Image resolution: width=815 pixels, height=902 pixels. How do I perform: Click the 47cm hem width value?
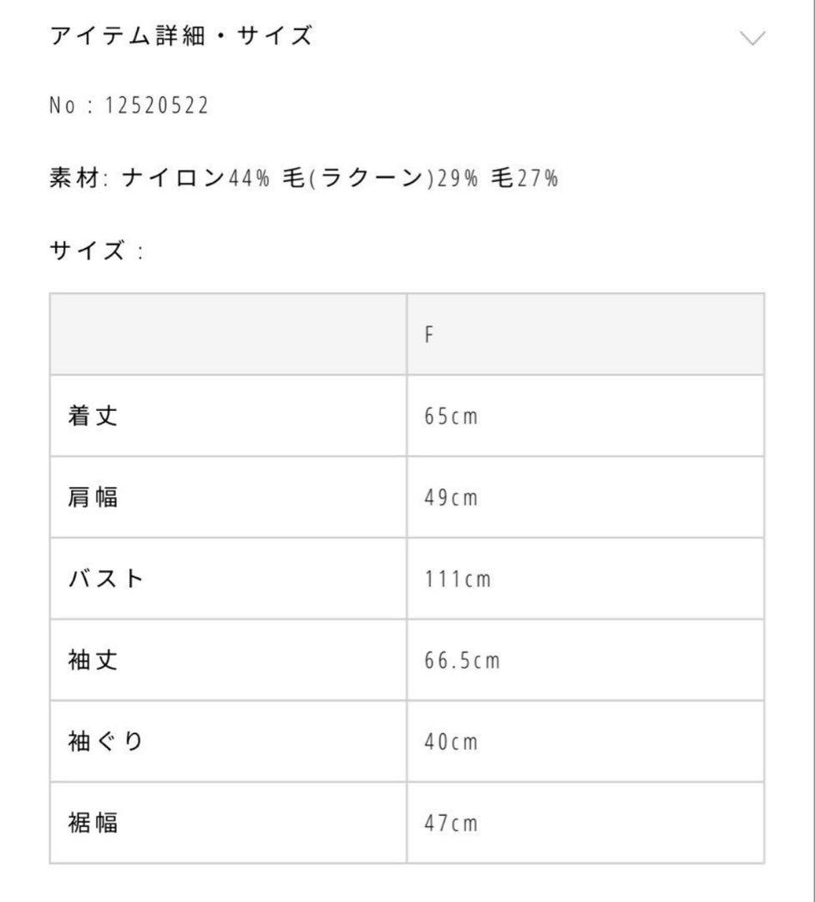pyautogui.click(x=451, y=824)
